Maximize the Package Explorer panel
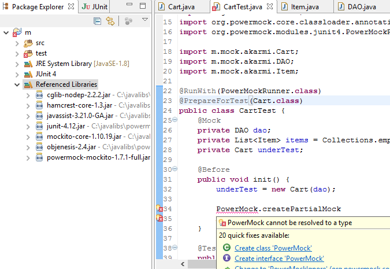The image size is (390, 269). click(x=143, y=6)
